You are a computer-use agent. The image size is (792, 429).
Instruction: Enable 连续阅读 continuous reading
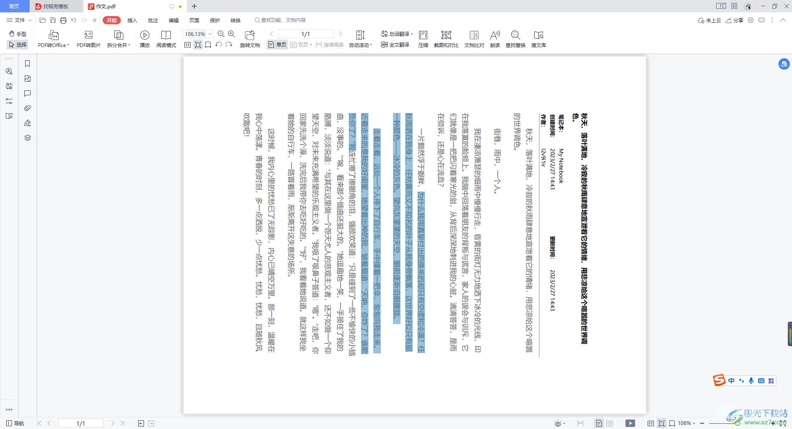330,45
